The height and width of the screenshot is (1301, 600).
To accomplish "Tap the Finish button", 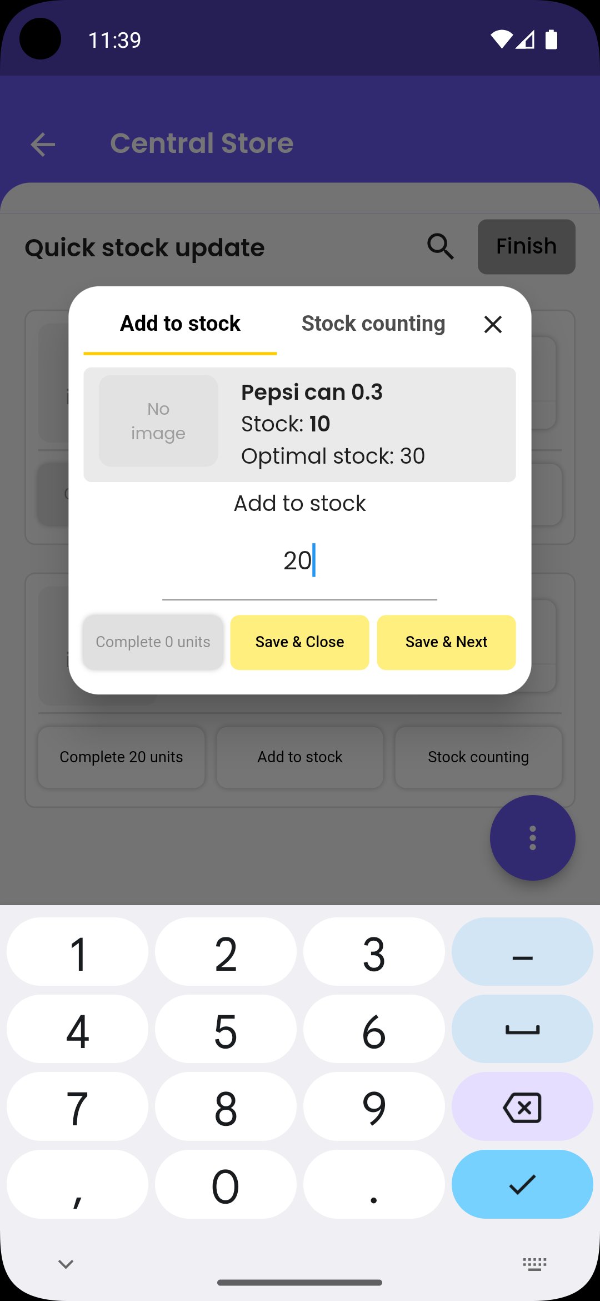I will coord(526,246).
